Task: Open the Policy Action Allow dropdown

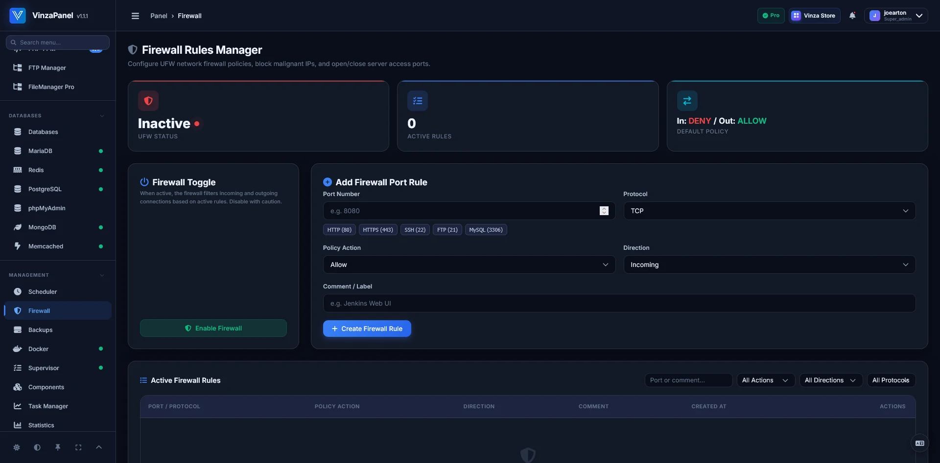Action: click(469, 265)
